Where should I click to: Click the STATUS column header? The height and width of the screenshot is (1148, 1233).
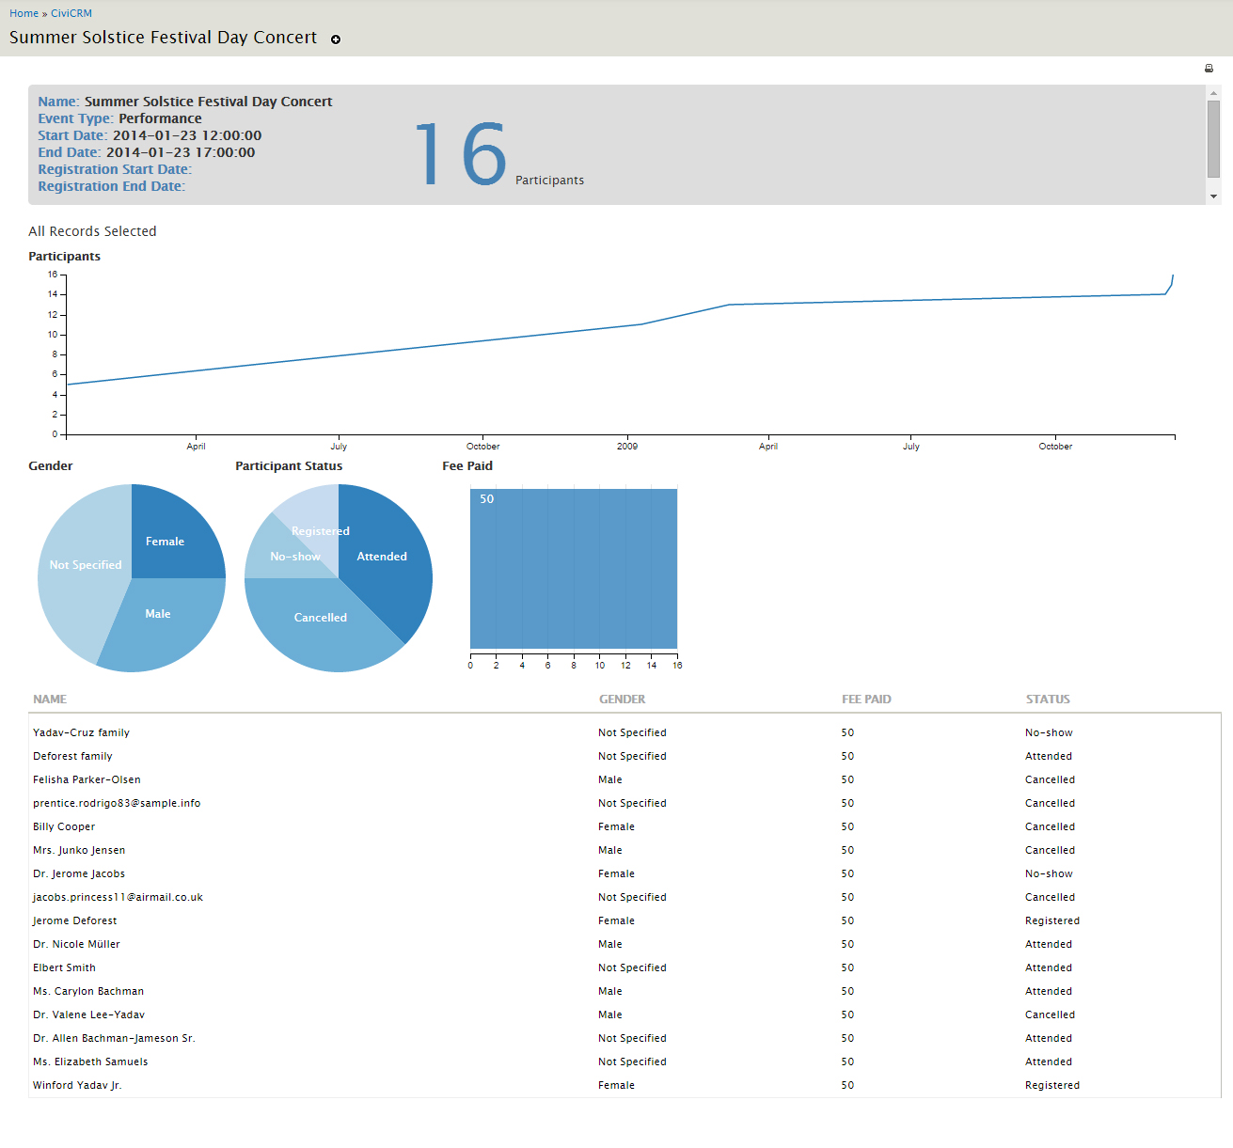[1048, 700]
